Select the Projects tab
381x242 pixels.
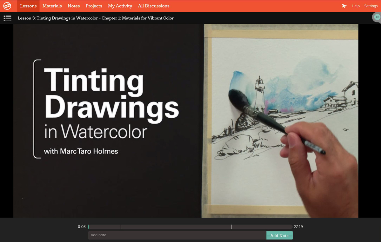tap(94, 6)
